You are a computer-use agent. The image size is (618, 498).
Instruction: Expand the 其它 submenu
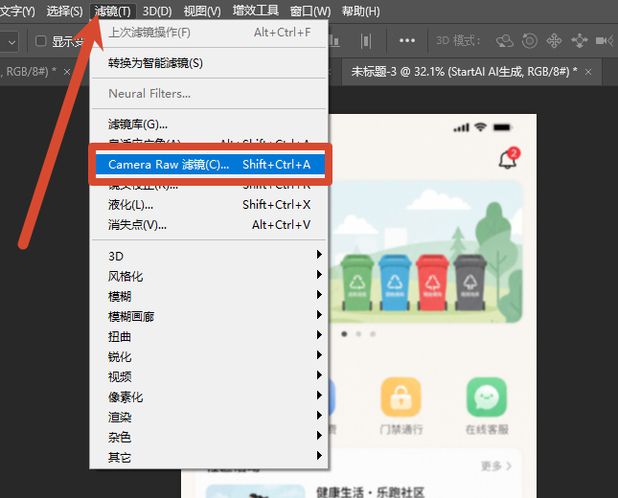tap(209, 458)
